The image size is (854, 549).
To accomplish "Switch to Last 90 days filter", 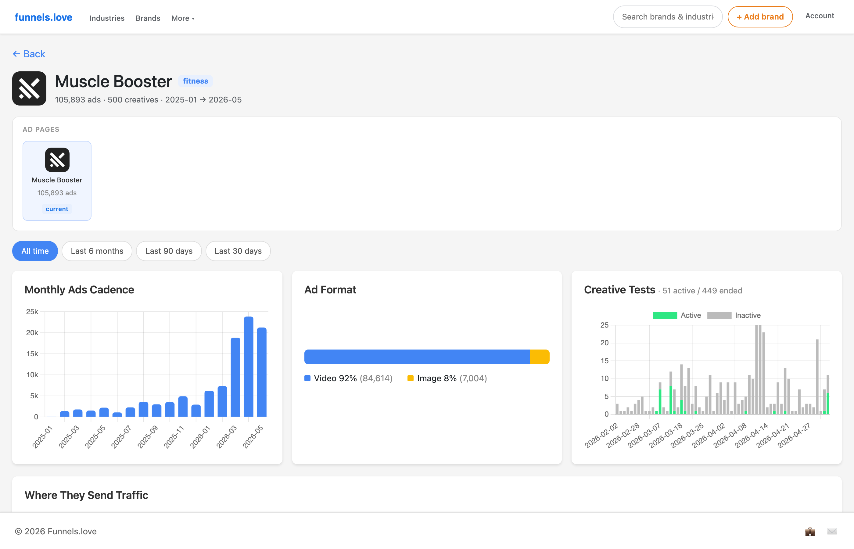I will [x=169, y=251].
